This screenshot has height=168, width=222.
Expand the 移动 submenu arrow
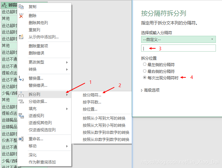pyautogui.click(x=67, y=146)
